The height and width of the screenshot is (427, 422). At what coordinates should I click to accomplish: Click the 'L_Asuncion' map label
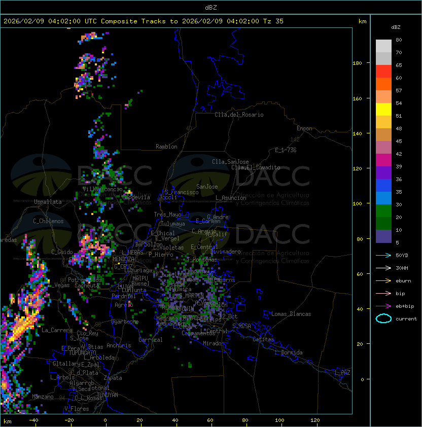[231, 198]
